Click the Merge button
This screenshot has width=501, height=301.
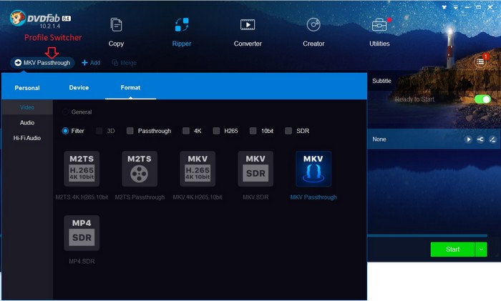[125, 63]
